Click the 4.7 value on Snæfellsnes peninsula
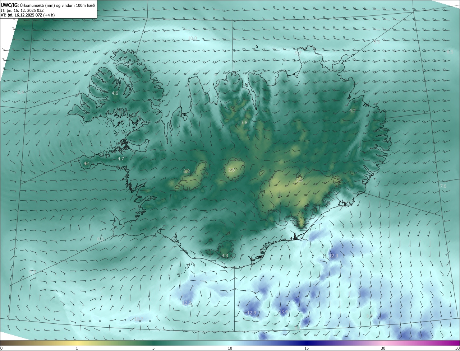Screen dimensions: 460x351 pyautogui.click(x=121, y=159)
